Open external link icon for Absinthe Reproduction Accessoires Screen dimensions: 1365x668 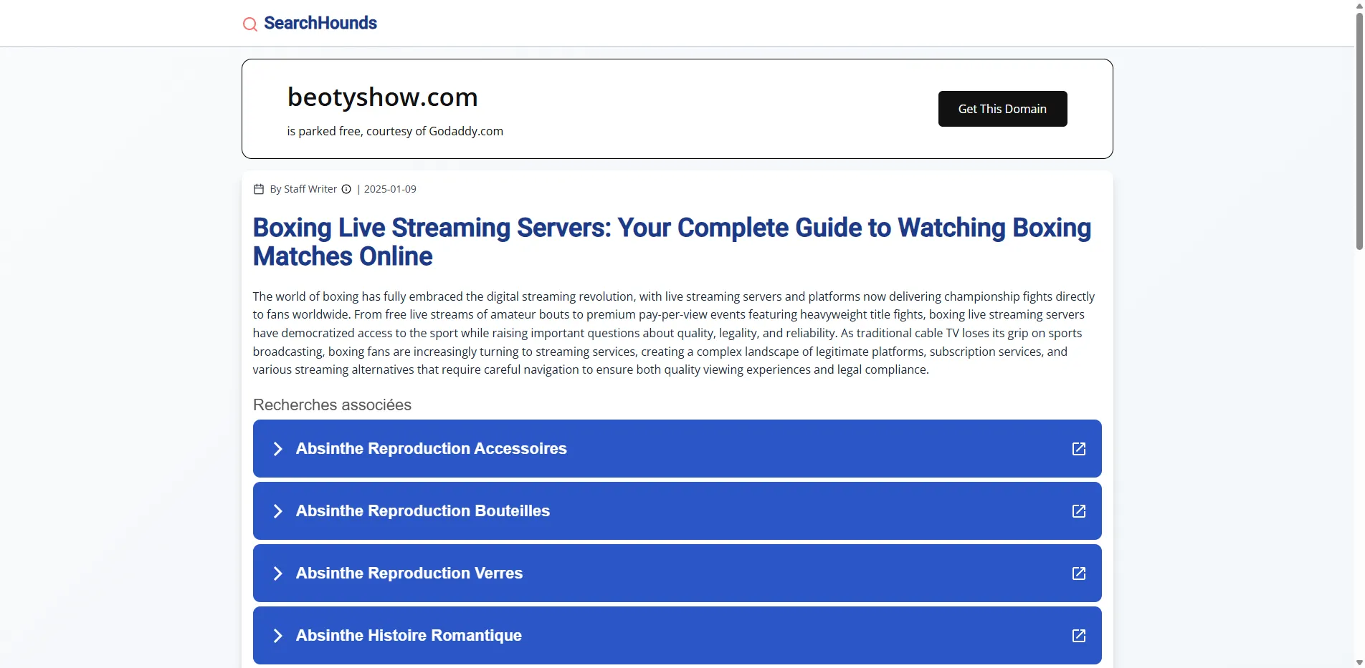coord(1078,449)
